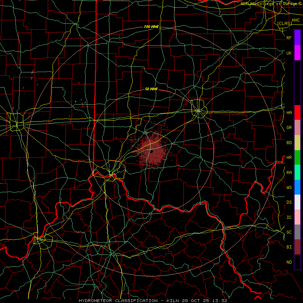
Task: Click the DS white legend swatch
Action: click(297, 202)
